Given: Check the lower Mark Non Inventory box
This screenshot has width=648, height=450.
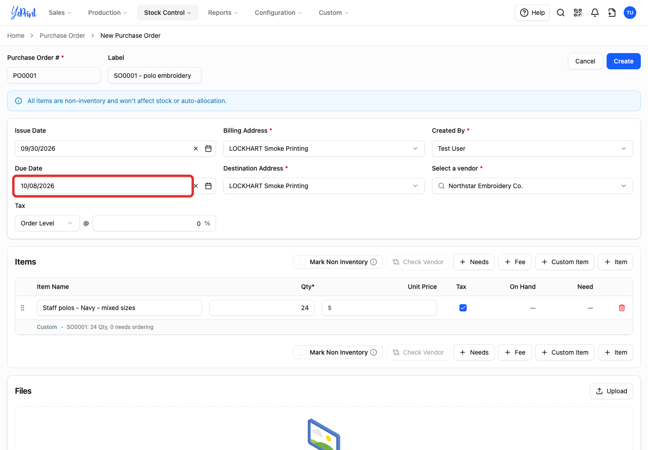Looking at the screenshot, I should [x=302, y=352].
